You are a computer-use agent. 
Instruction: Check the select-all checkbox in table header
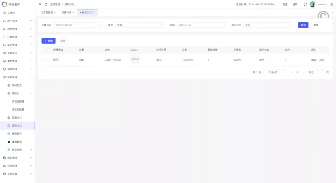point(45,50)
